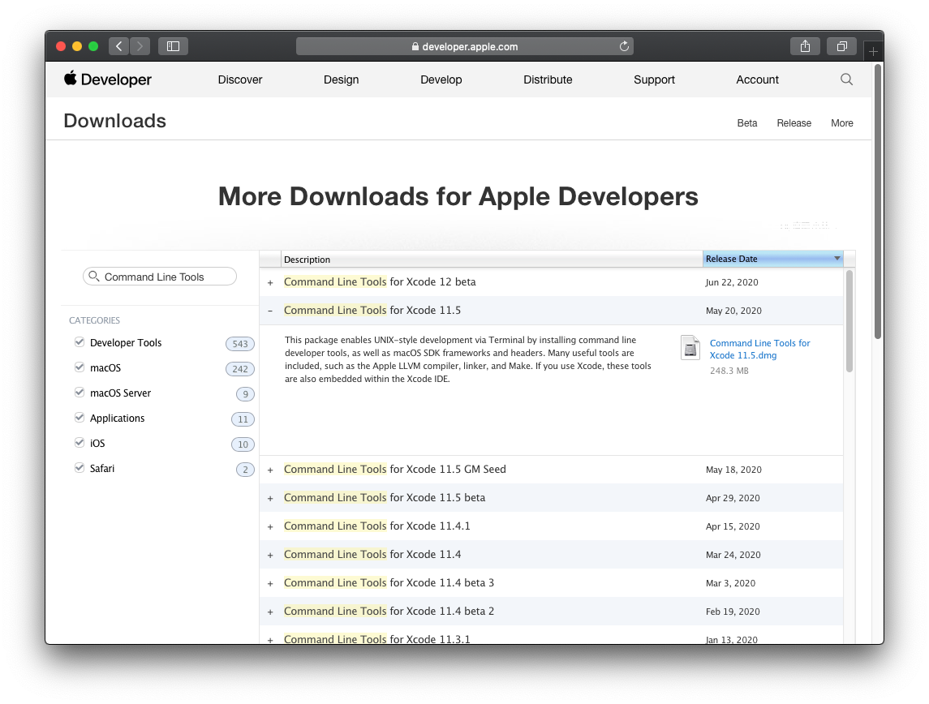The width and height of the screenshot is (929, 704).
Task: Click the macOS count badge 242
Action: (x=240, y=369)
